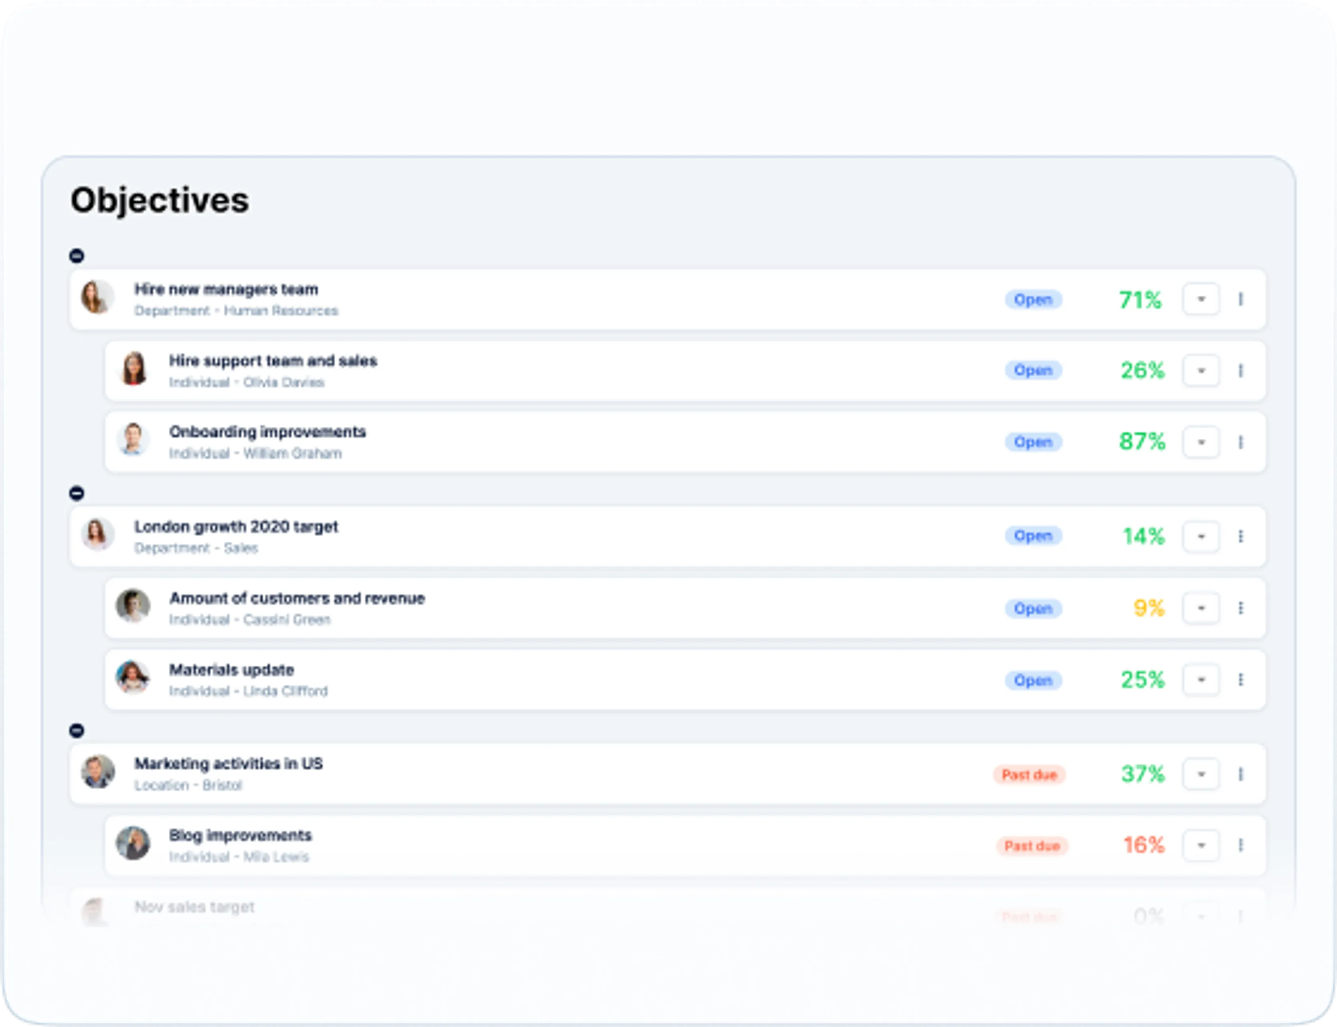Open three-dot menu for London growth 2020 target
This screenshot has width=1337, height=1027.
pyautogui.click(x=1240, y=537)
